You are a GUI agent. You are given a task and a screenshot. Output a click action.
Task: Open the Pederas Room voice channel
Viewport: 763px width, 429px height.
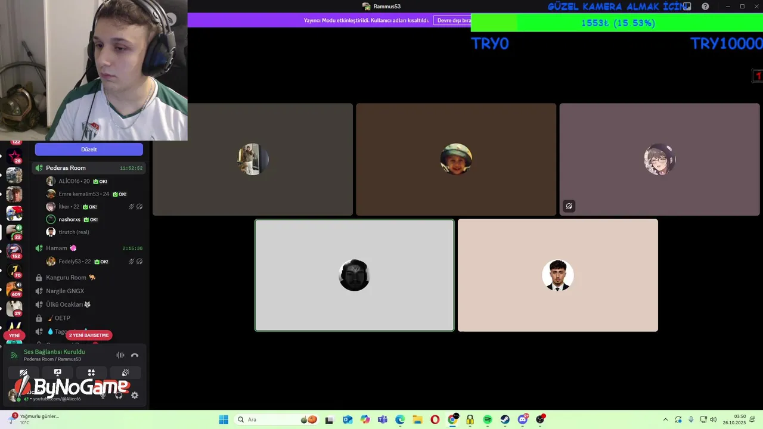point(89,168)
